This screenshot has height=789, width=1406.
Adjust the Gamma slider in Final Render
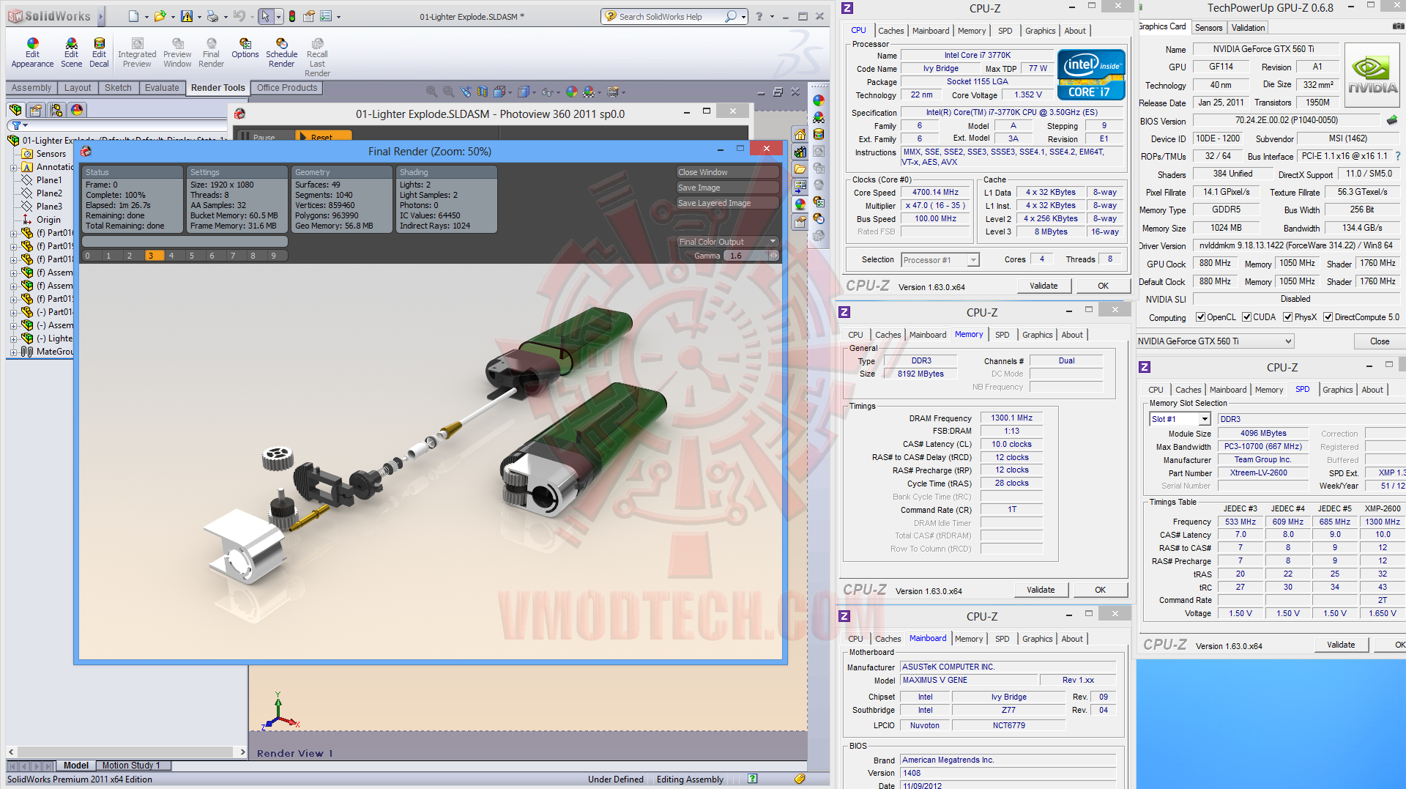pyautogui.click(x=772, y=256)
